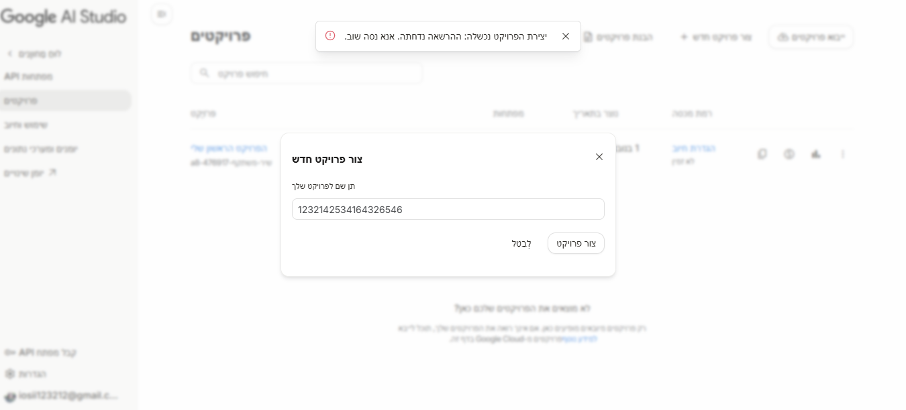Click the account avatar at sidebar bottom
906x410 pixels.
pyautogui.click(x=10, y=396)
